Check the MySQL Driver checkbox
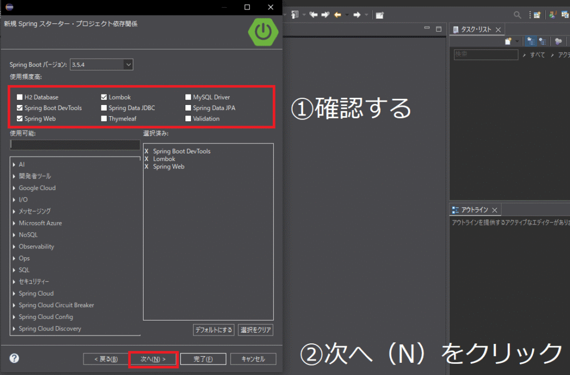This screenshot has width=570, height=375. (x=188, y=97)
